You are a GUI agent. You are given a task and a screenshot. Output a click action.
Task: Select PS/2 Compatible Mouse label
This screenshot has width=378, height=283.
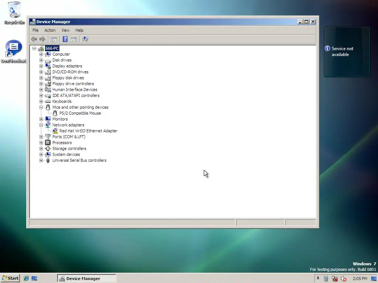(x=80, y=113)
